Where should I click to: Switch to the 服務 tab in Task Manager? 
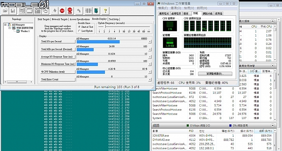tap(186, 14)
